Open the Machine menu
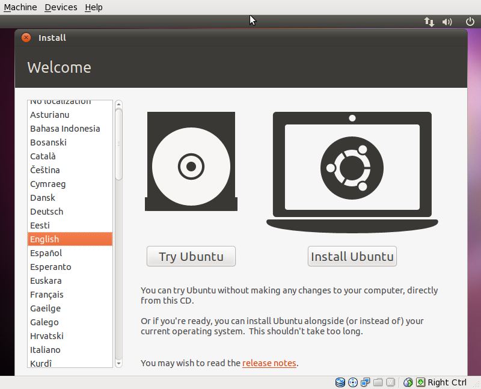Image resolution: width=481 pixels, height=389 pixels. (20, 7)
